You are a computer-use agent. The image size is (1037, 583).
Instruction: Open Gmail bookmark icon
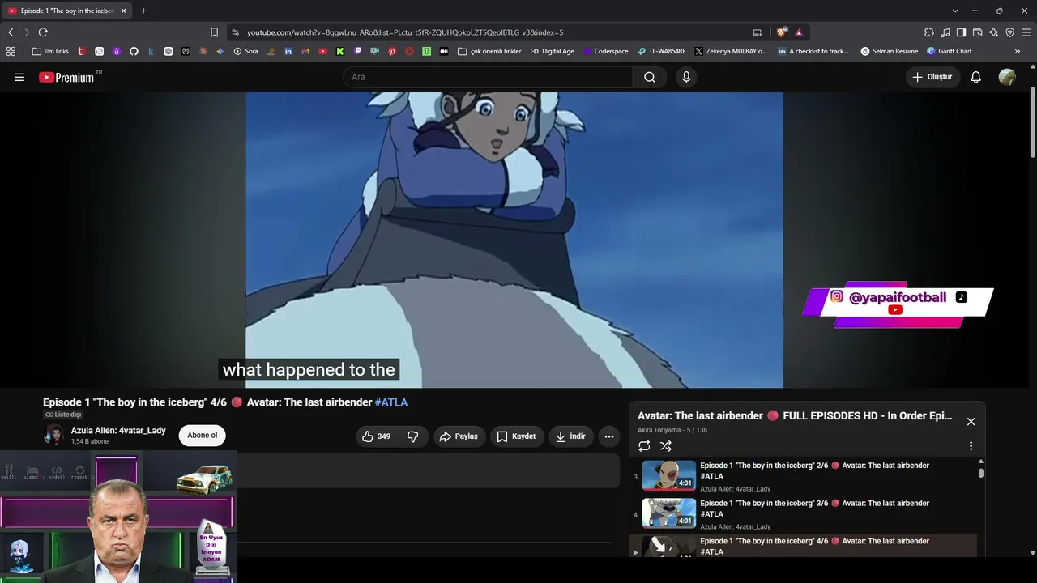point(305,51)
